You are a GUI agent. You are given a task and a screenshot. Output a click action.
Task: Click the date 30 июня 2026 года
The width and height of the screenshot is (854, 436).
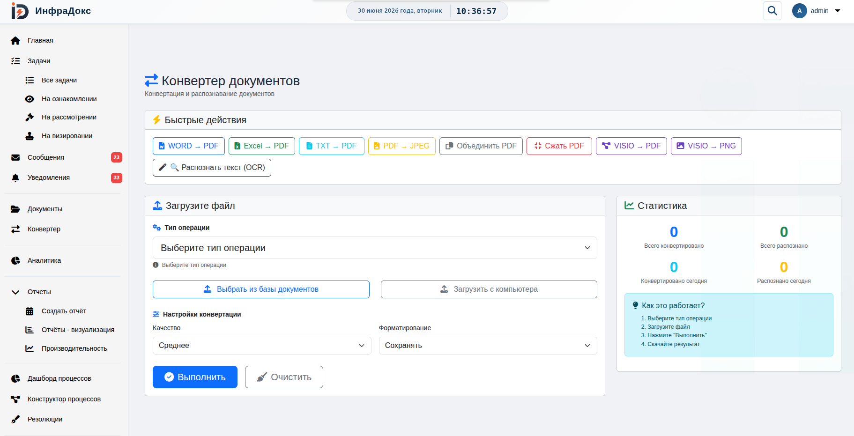(400, 11)
